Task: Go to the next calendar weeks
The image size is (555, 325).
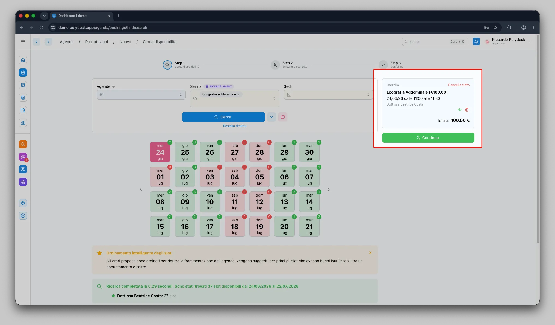Action: 329,189
